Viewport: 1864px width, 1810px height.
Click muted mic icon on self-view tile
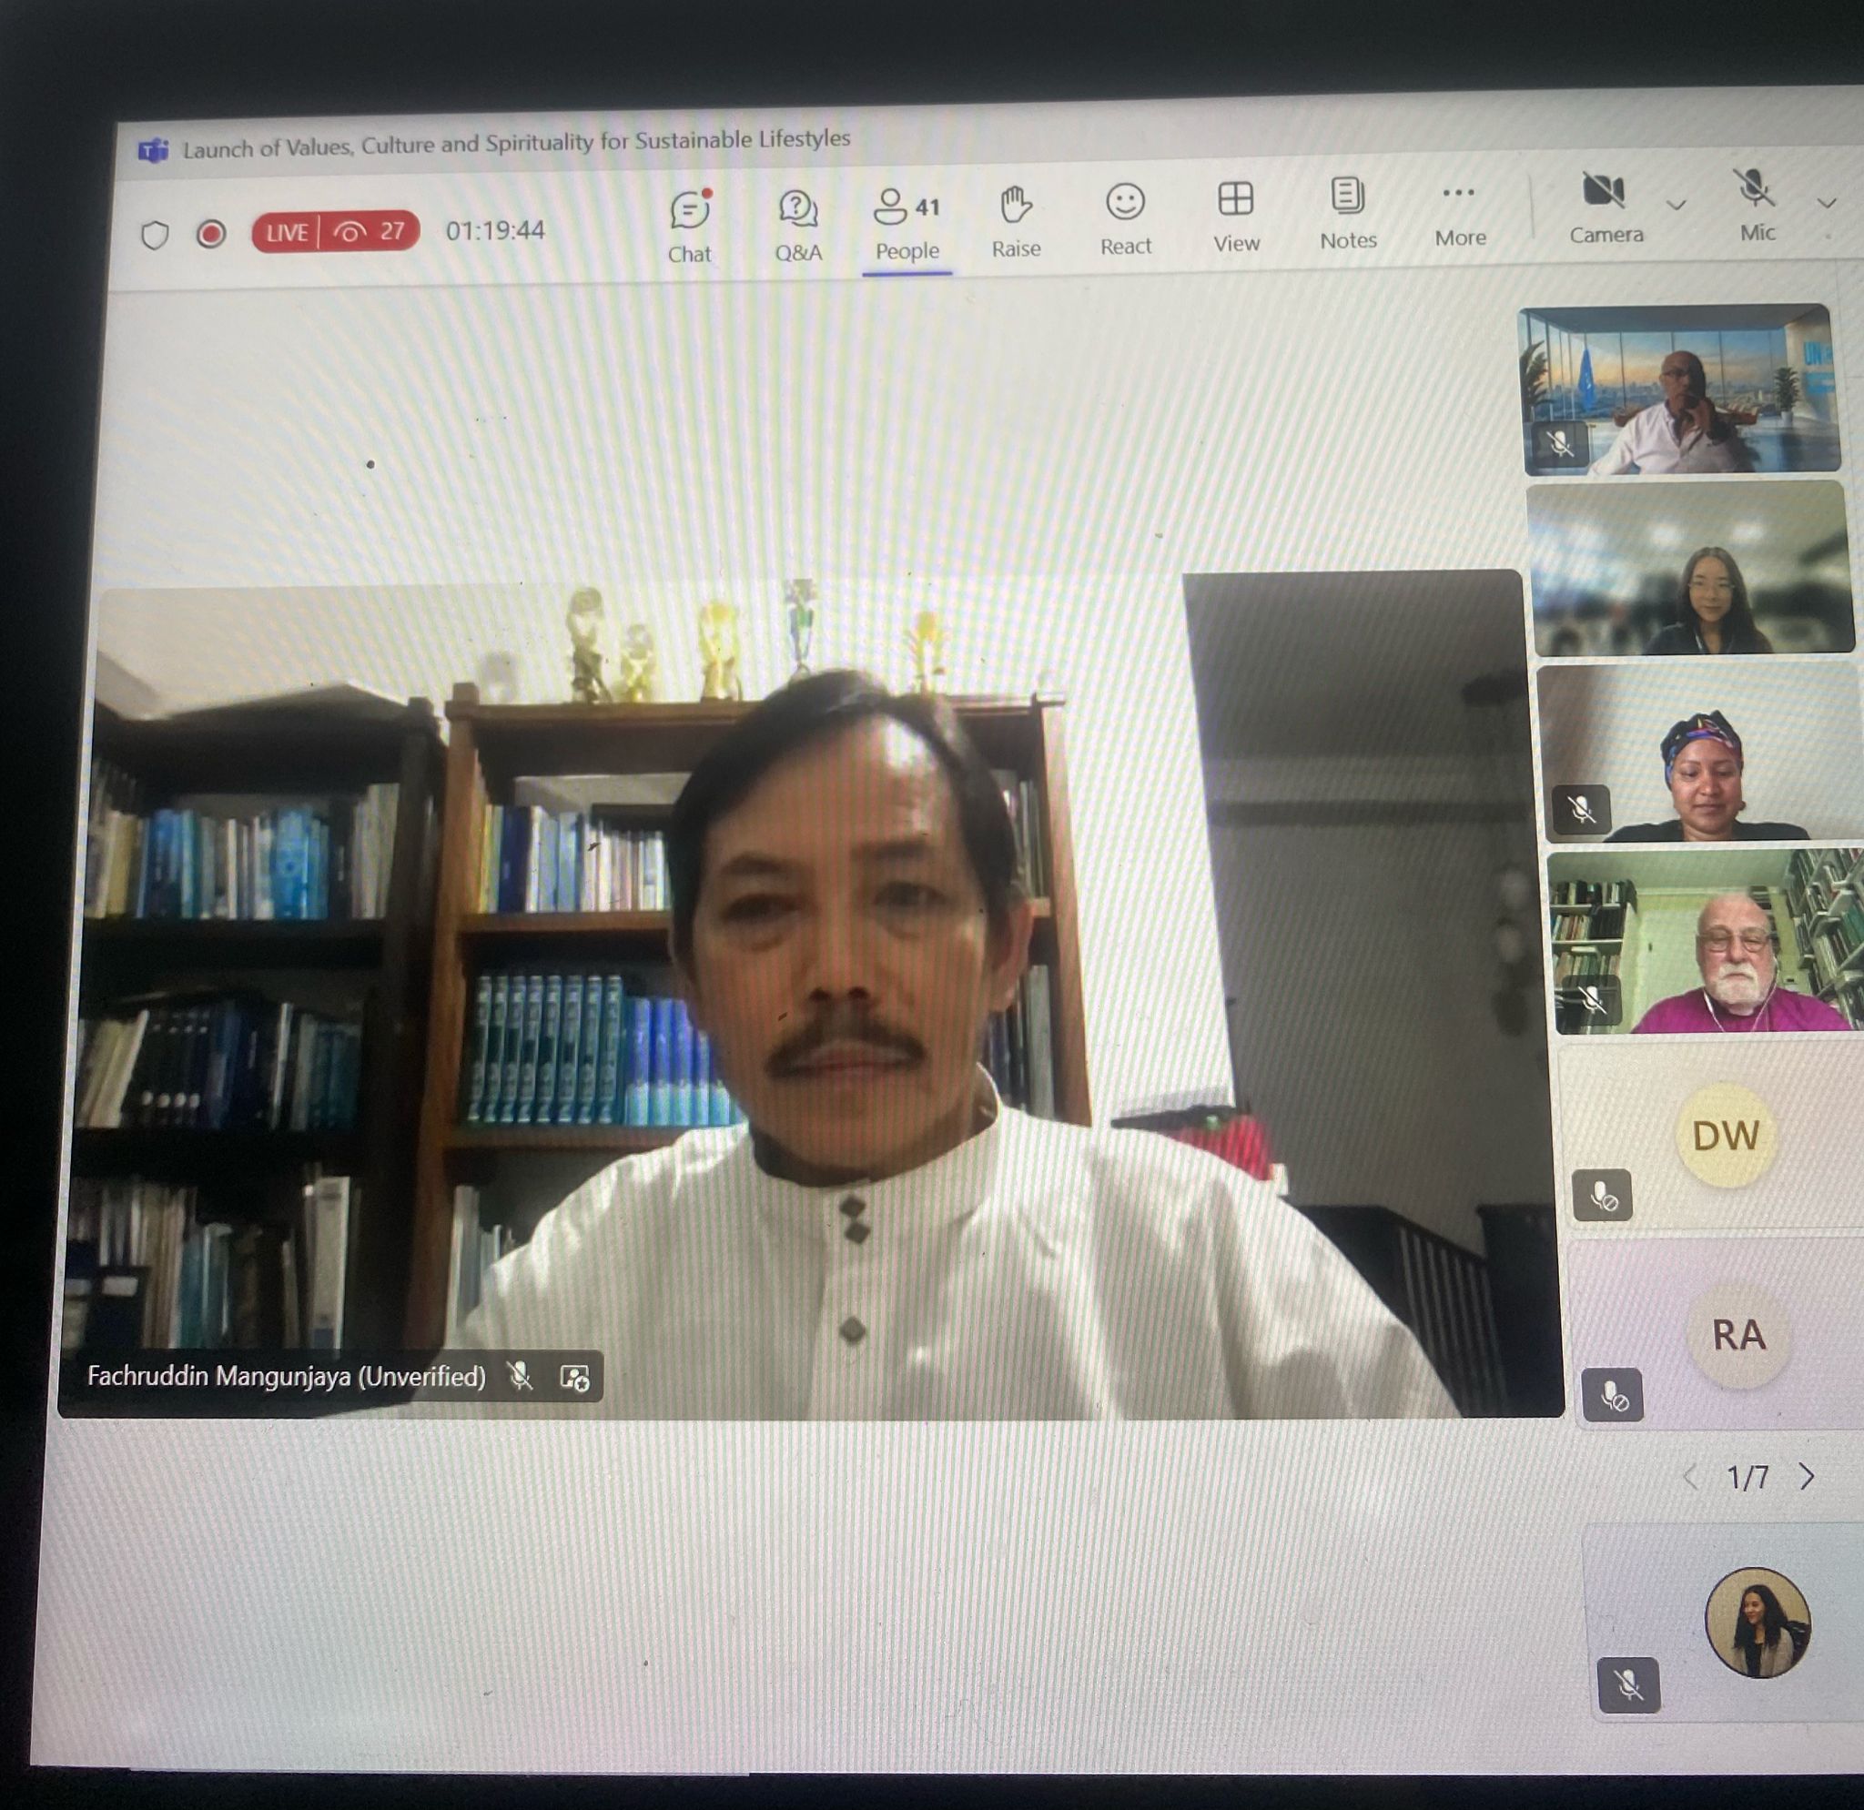[x=1628, y=1685]
